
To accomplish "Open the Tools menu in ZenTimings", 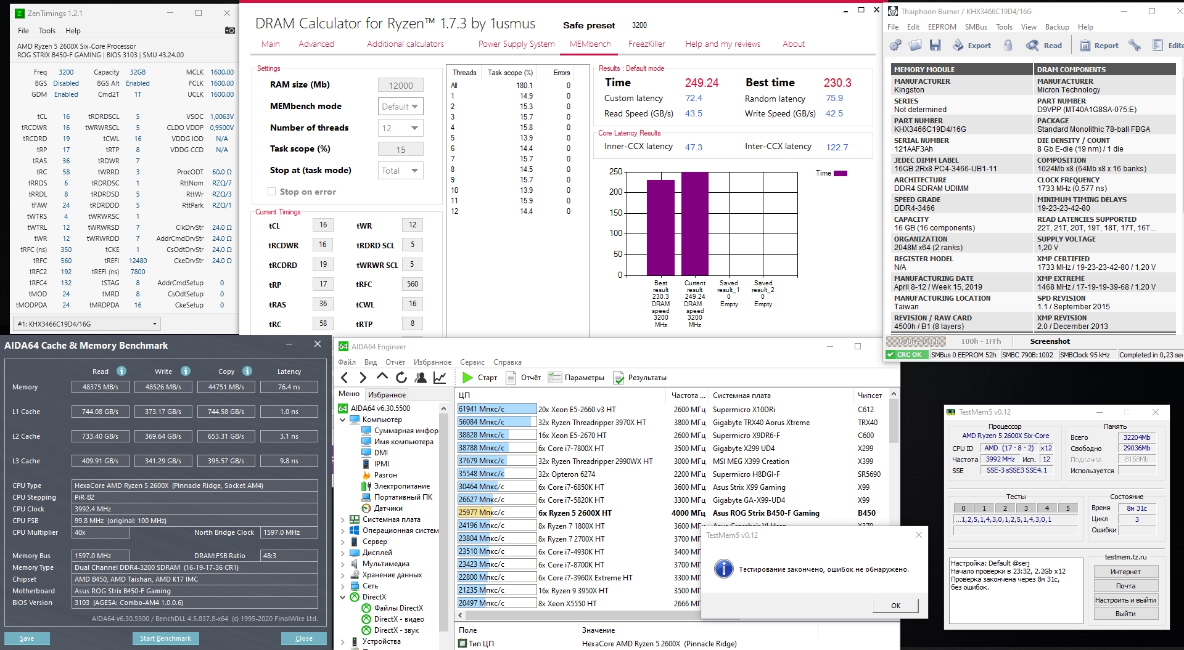I will coord(47,31).
